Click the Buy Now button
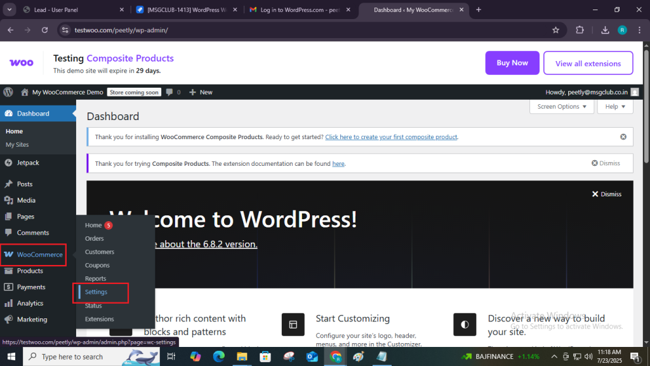 click(512, 63)
